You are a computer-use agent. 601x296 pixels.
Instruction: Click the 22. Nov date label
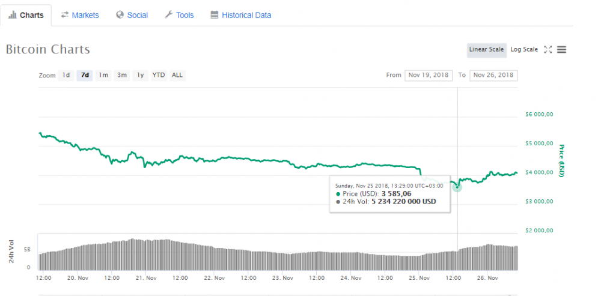[x=215, y=278]
